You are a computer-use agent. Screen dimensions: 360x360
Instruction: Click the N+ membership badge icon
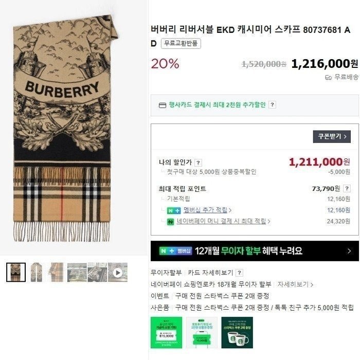[174, 210]
